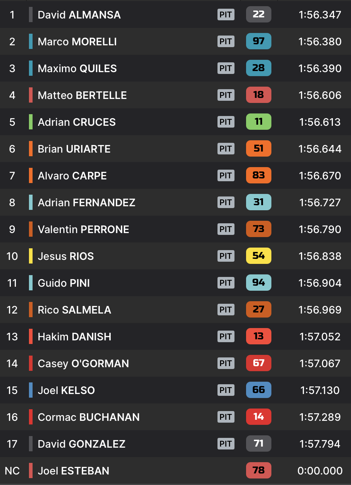Click PIT badge beside Joel KELSO
351x485 pixels.
coord(226,390)
